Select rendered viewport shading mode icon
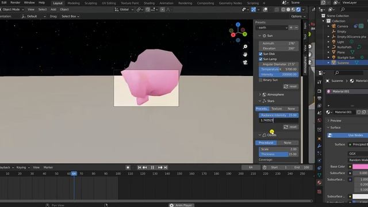 [x=298, y=10]
